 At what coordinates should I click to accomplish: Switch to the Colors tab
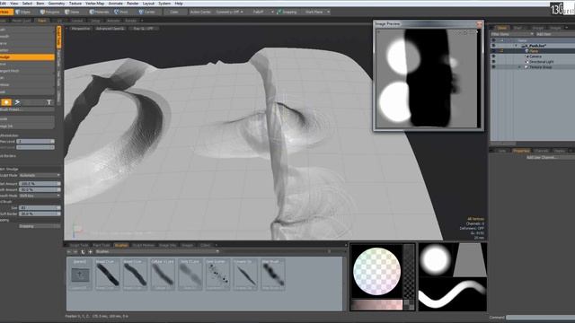205,245
